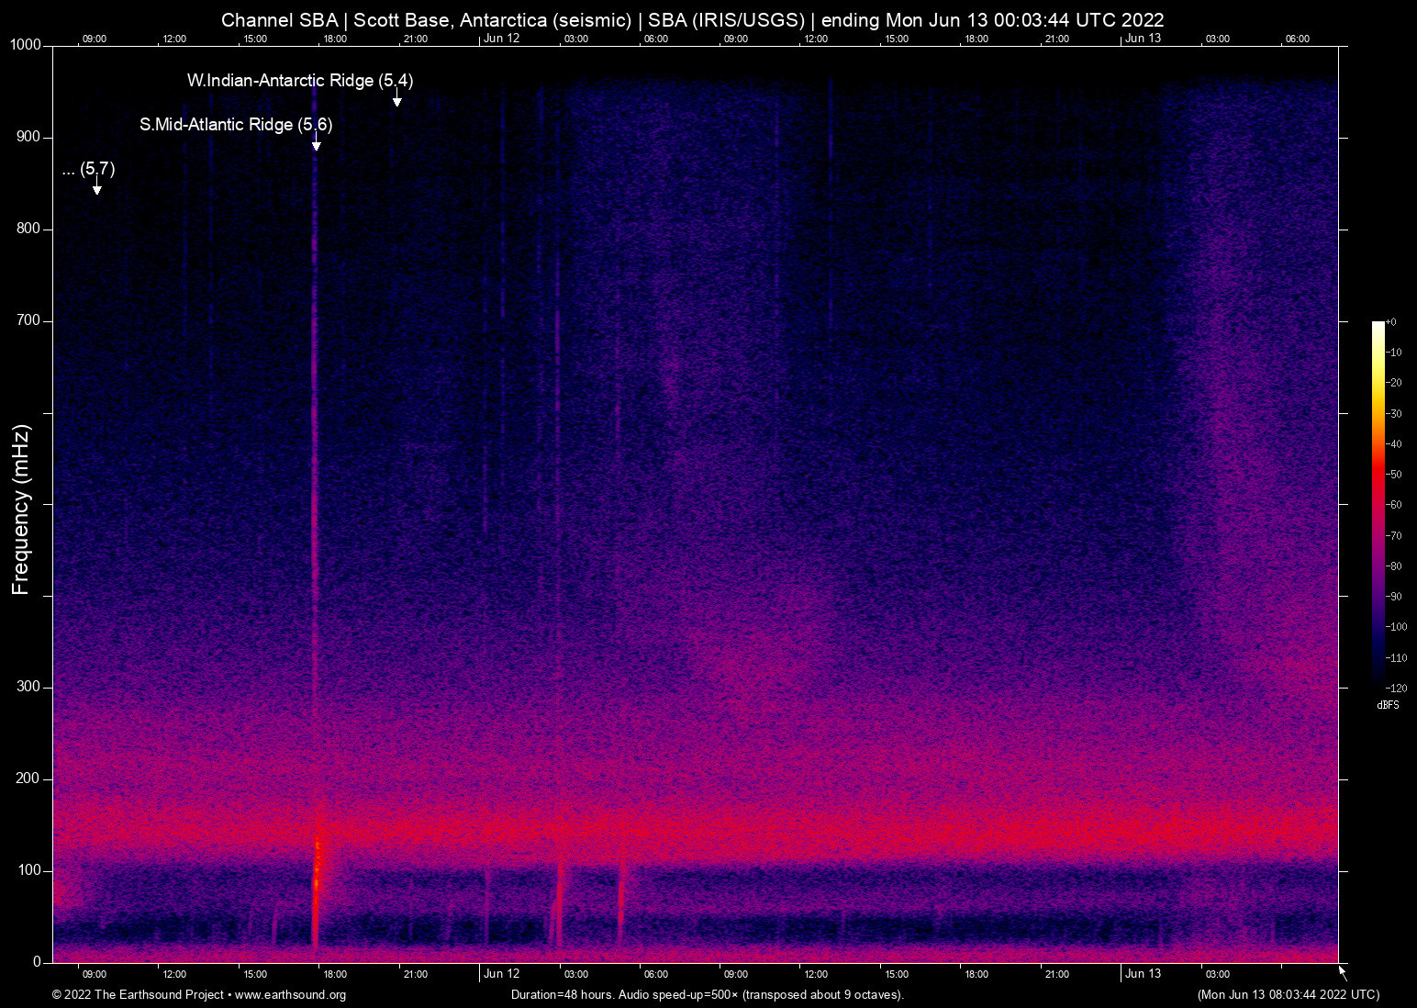The width and height of the screenshot is (1417, 1008).
Task: Click the Duration=48 hours footer text
Action: tap(707, 995)
